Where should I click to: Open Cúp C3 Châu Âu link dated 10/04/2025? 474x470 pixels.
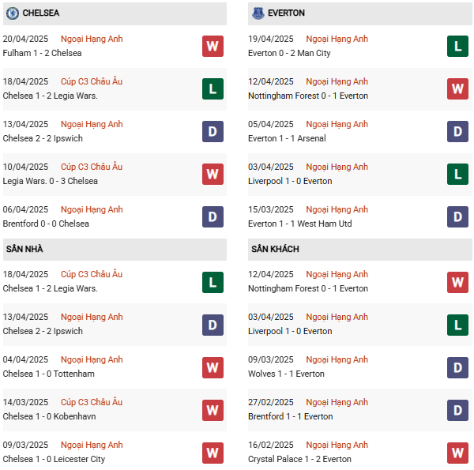click(x=92, y=167)
